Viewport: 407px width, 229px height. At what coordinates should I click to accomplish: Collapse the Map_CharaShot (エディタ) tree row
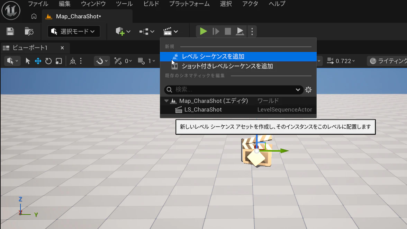point(166,101)
